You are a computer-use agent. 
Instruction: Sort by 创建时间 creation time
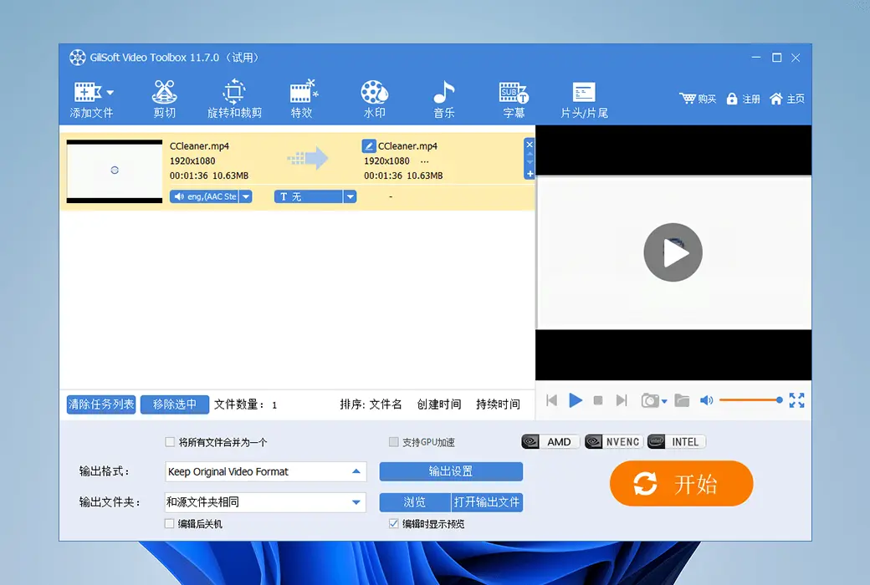click(x=439, y=404)
